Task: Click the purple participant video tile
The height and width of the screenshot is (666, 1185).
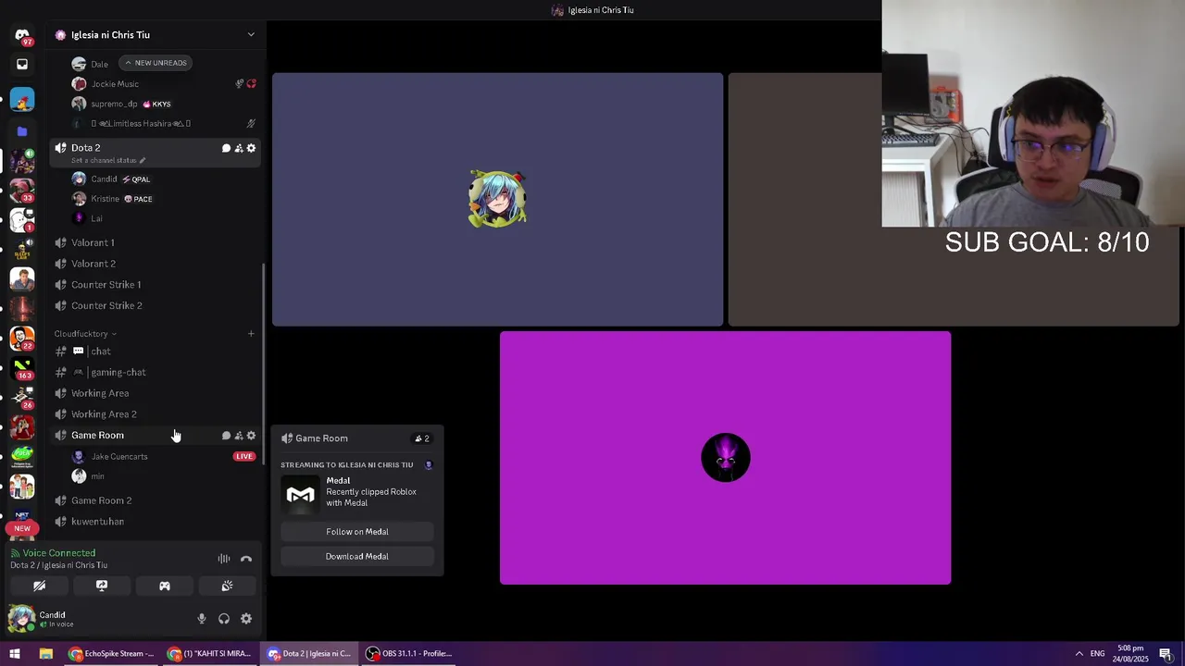Action: click(x=725, y=458)
